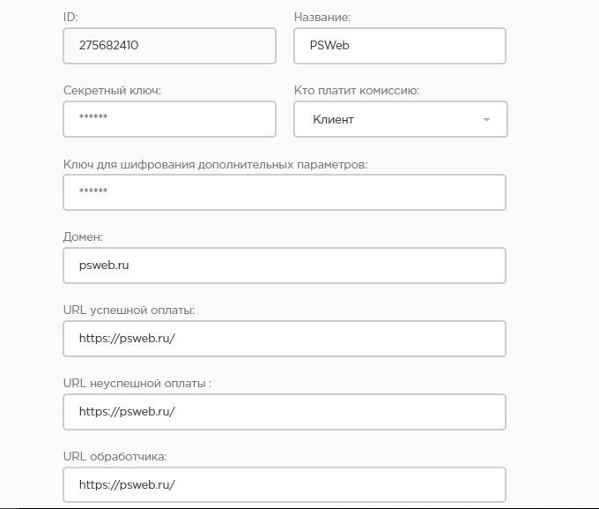This screenshot has height=509, width=599.
Task: Click the Домен: label
Action: click(x=84, y=236)
